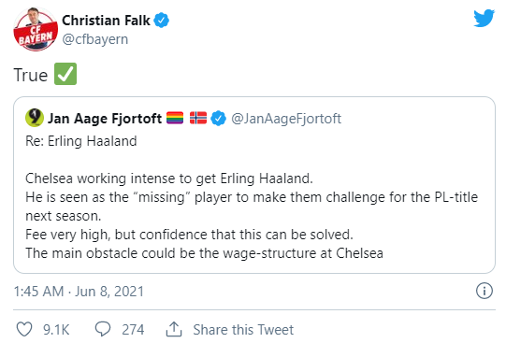Click Jan Aage Fjortoft's verified badge
The height and width of the screenshot is (343, 506).
(x=219, y=119)
